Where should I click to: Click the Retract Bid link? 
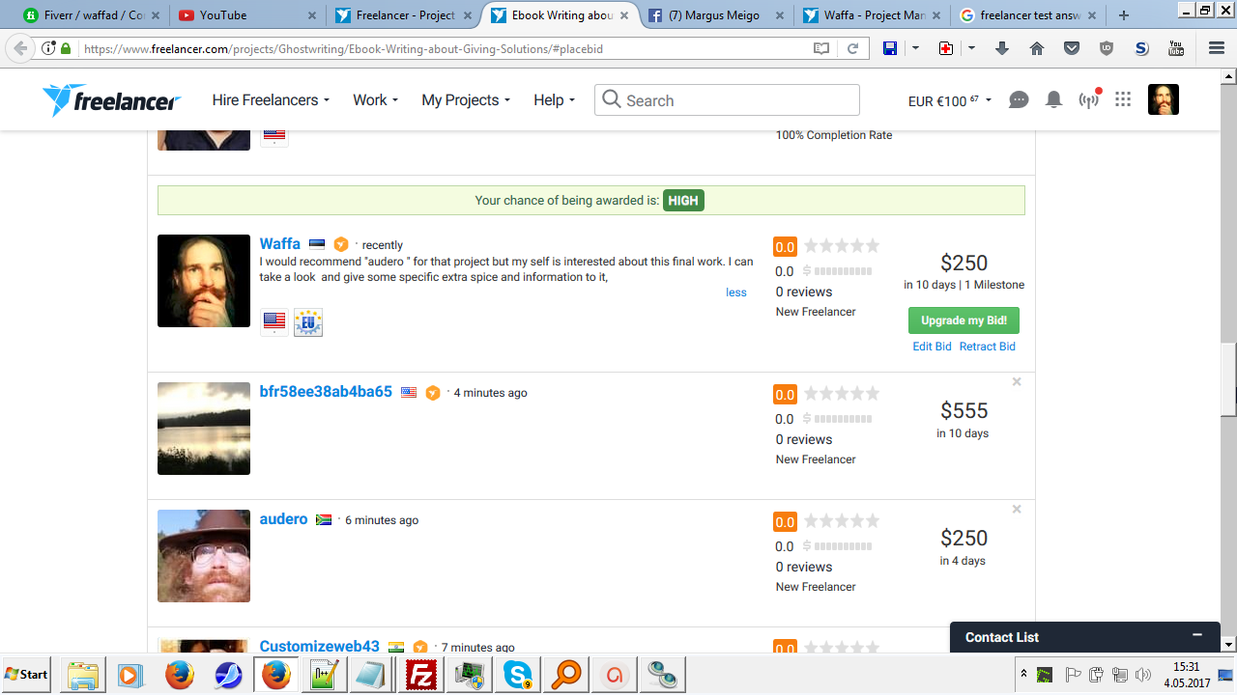coord(988,347)
